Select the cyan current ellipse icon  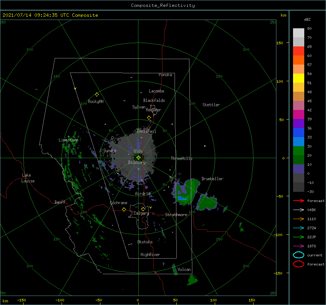pyautogui.click(x=298, y=255)
